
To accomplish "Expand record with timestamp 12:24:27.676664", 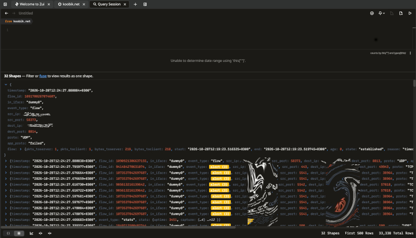I will [6, 173].
